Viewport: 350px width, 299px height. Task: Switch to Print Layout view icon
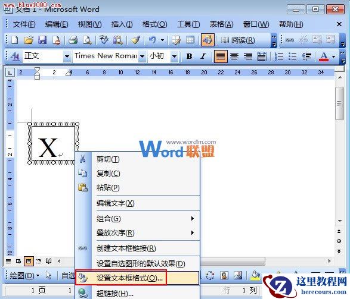[x=29, y=261]
